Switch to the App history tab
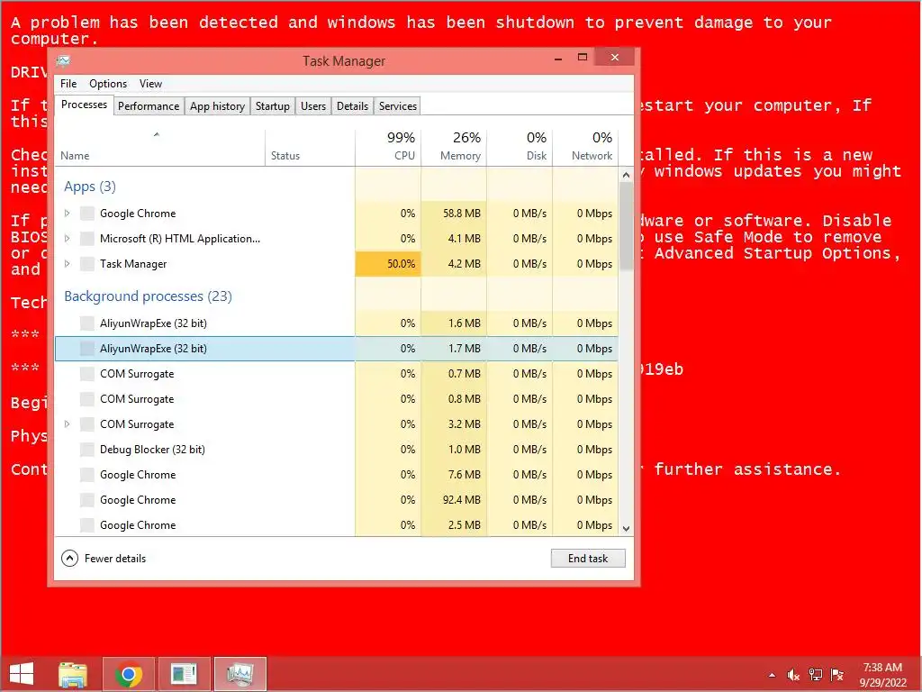 click(217, 106)
